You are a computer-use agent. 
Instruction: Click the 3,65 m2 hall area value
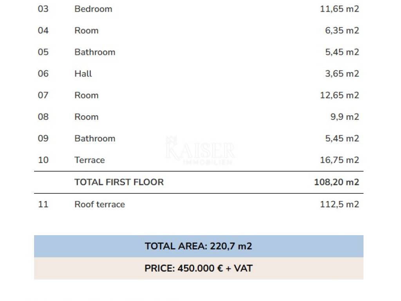[x=342, y=74]
